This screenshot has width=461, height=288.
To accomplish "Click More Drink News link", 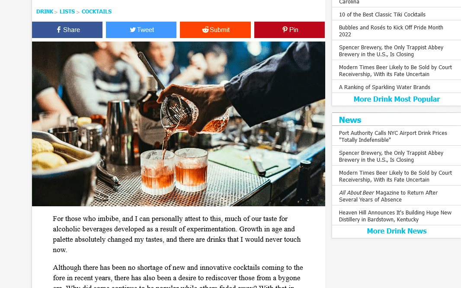I will (397, 231).
